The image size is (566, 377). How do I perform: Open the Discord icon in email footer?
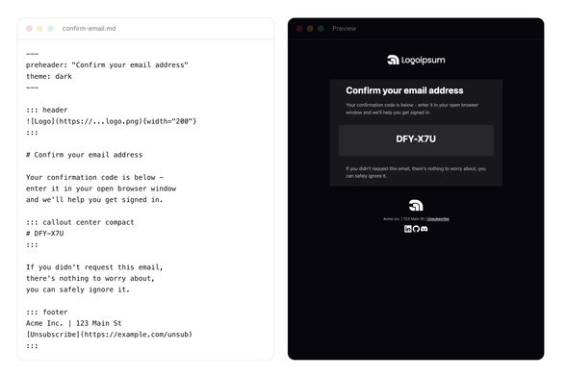point(424,229)
